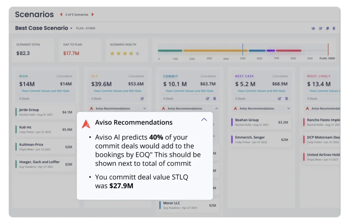Open the DCP Midstream deal card
Viewport: 349px width, 224px height.
[x=322, y=140]
